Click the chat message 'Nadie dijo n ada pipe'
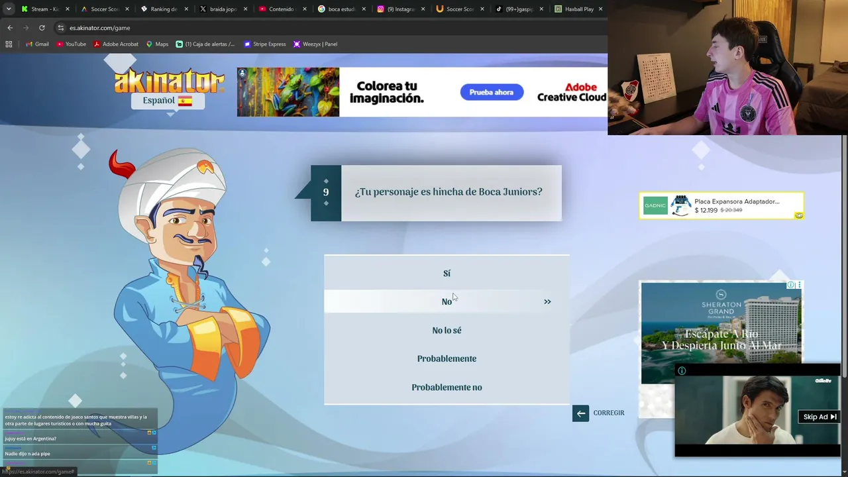This screenshot has height=477, width=848. pos(27,454)
